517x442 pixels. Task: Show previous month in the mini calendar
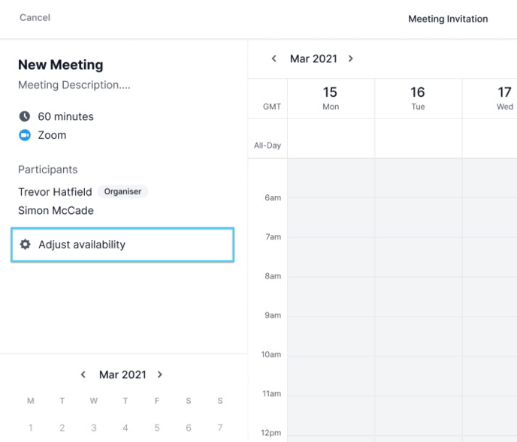(x=83, y=374)
